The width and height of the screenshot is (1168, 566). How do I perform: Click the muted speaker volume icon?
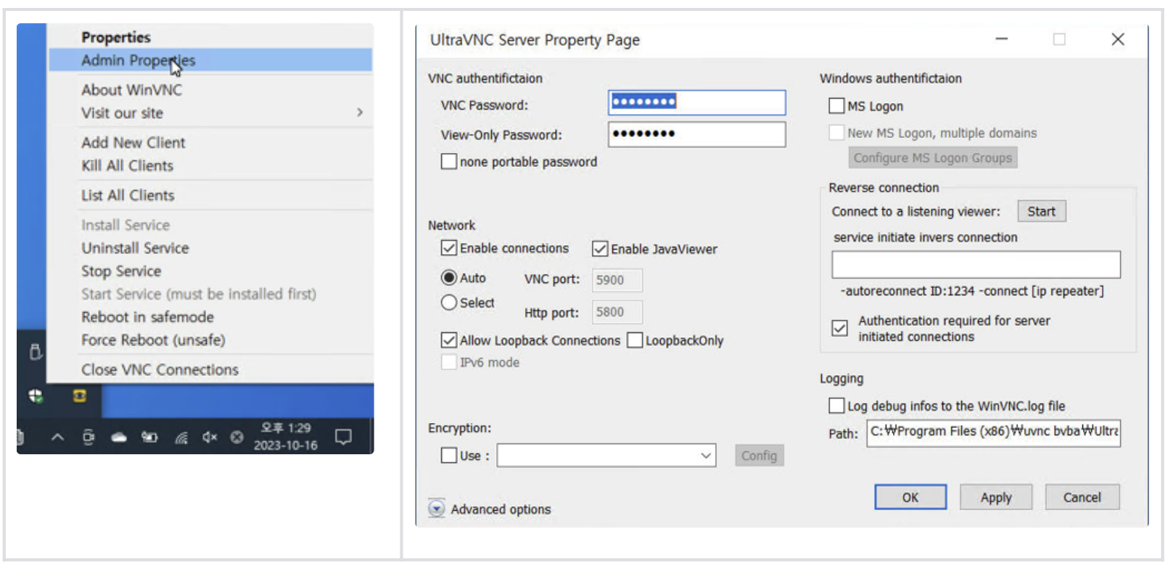tap(210, 437)
